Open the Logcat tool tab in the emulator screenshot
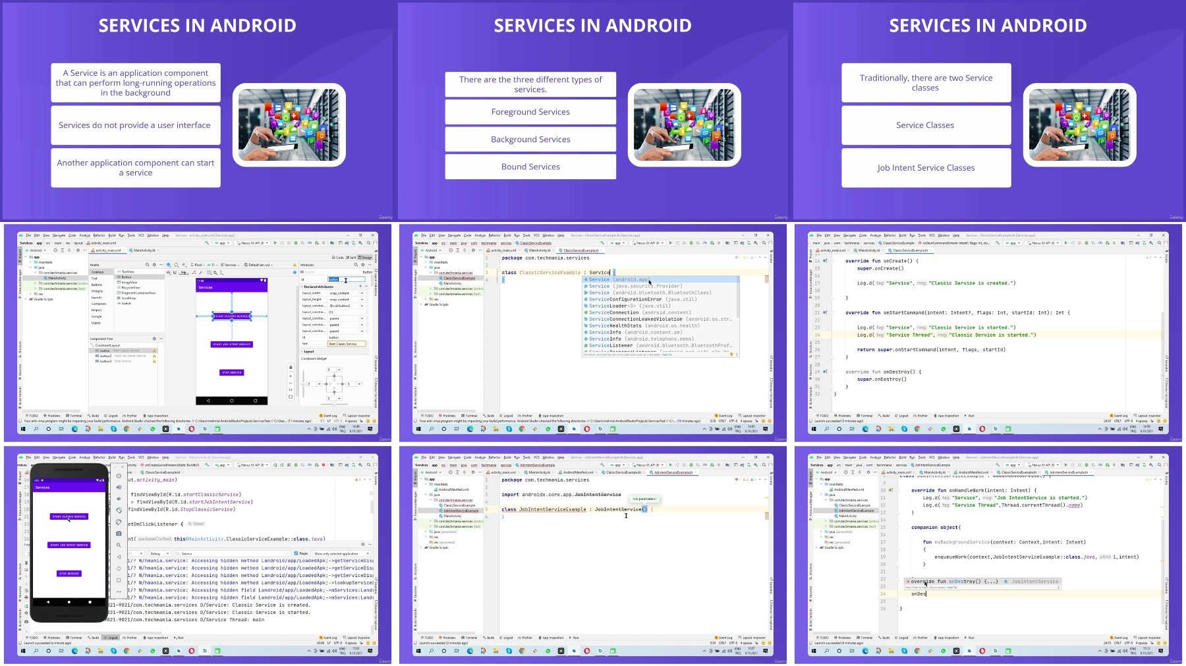The height and width of the screenshot is (666, 1186). (x=112, y=638)
